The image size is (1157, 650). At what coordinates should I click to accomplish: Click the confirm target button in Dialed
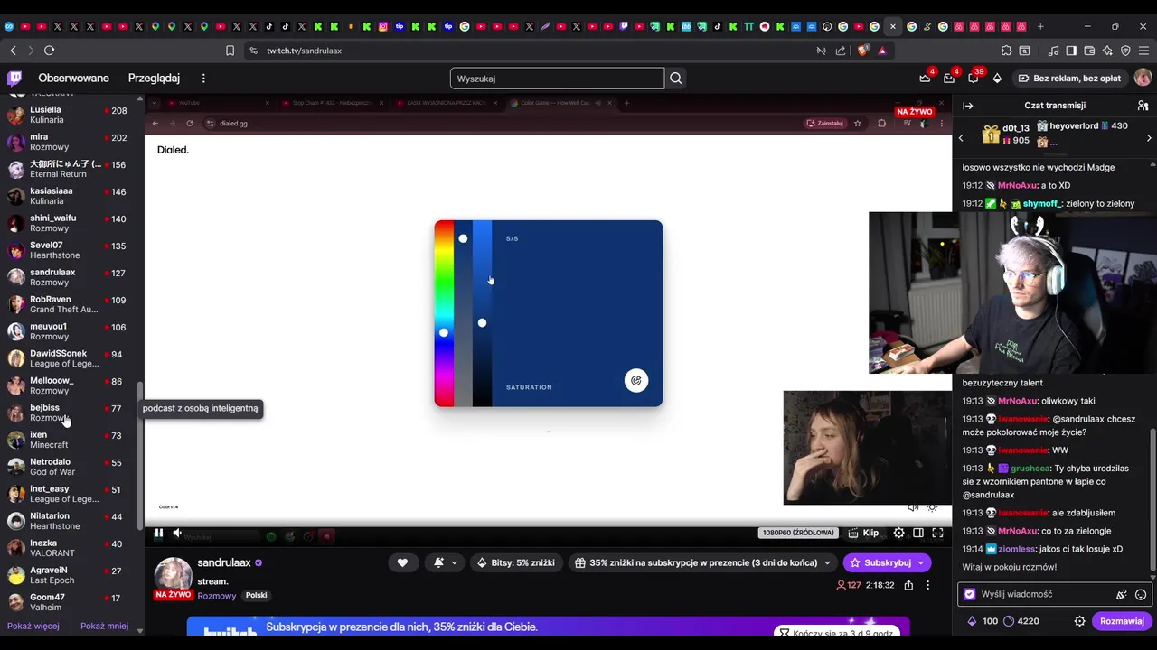tap(636, 381)
